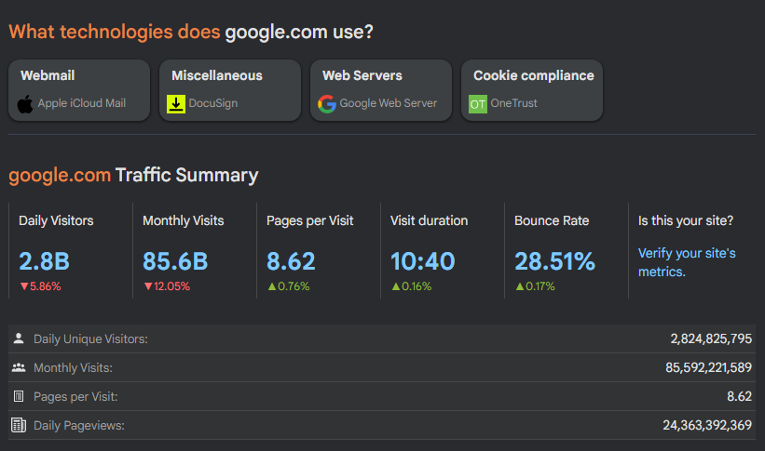Click the 12.05% change figure
Image resolution: width=765 pixels, height=451 pixels.
[171, 286]
